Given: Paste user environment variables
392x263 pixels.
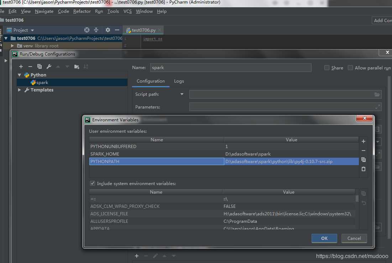Looking at the screenshot, I should (364, 169).
